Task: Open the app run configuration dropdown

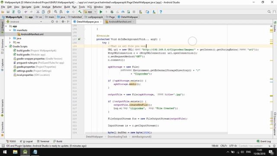Action: (90, 12)
